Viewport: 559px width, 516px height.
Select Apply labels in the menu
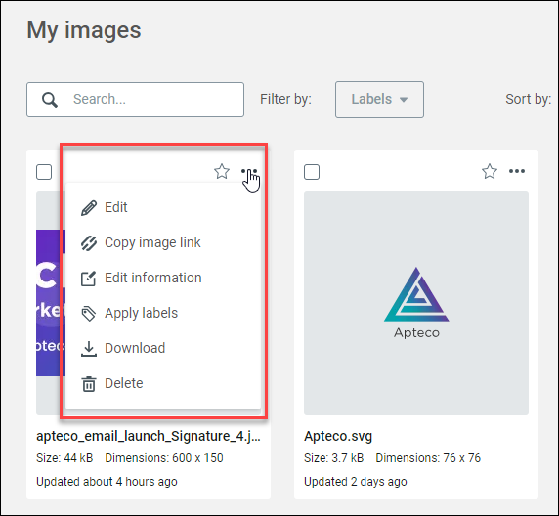[x=163, y=313]
